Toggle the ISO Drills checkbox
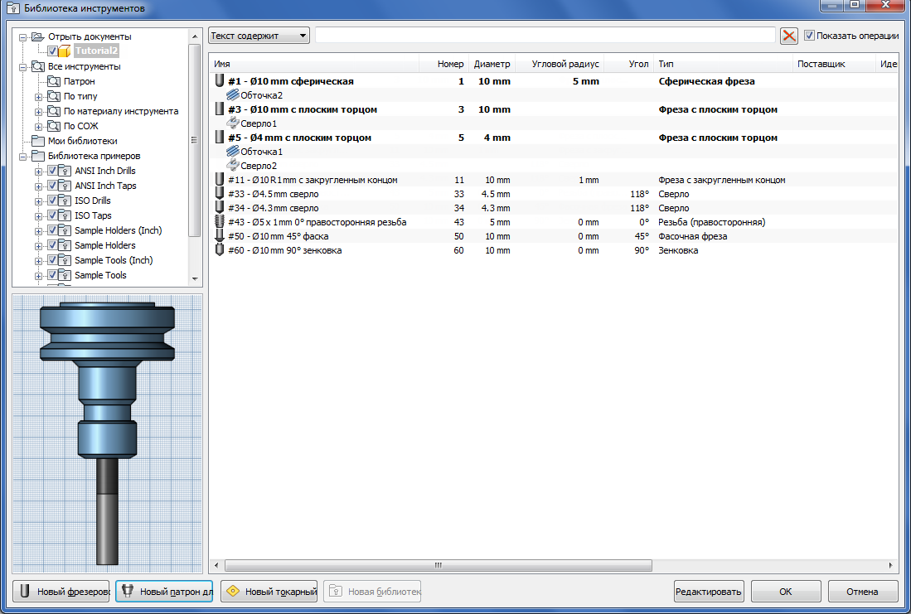This screenshot has height=614, width=911. coord(52,201)
